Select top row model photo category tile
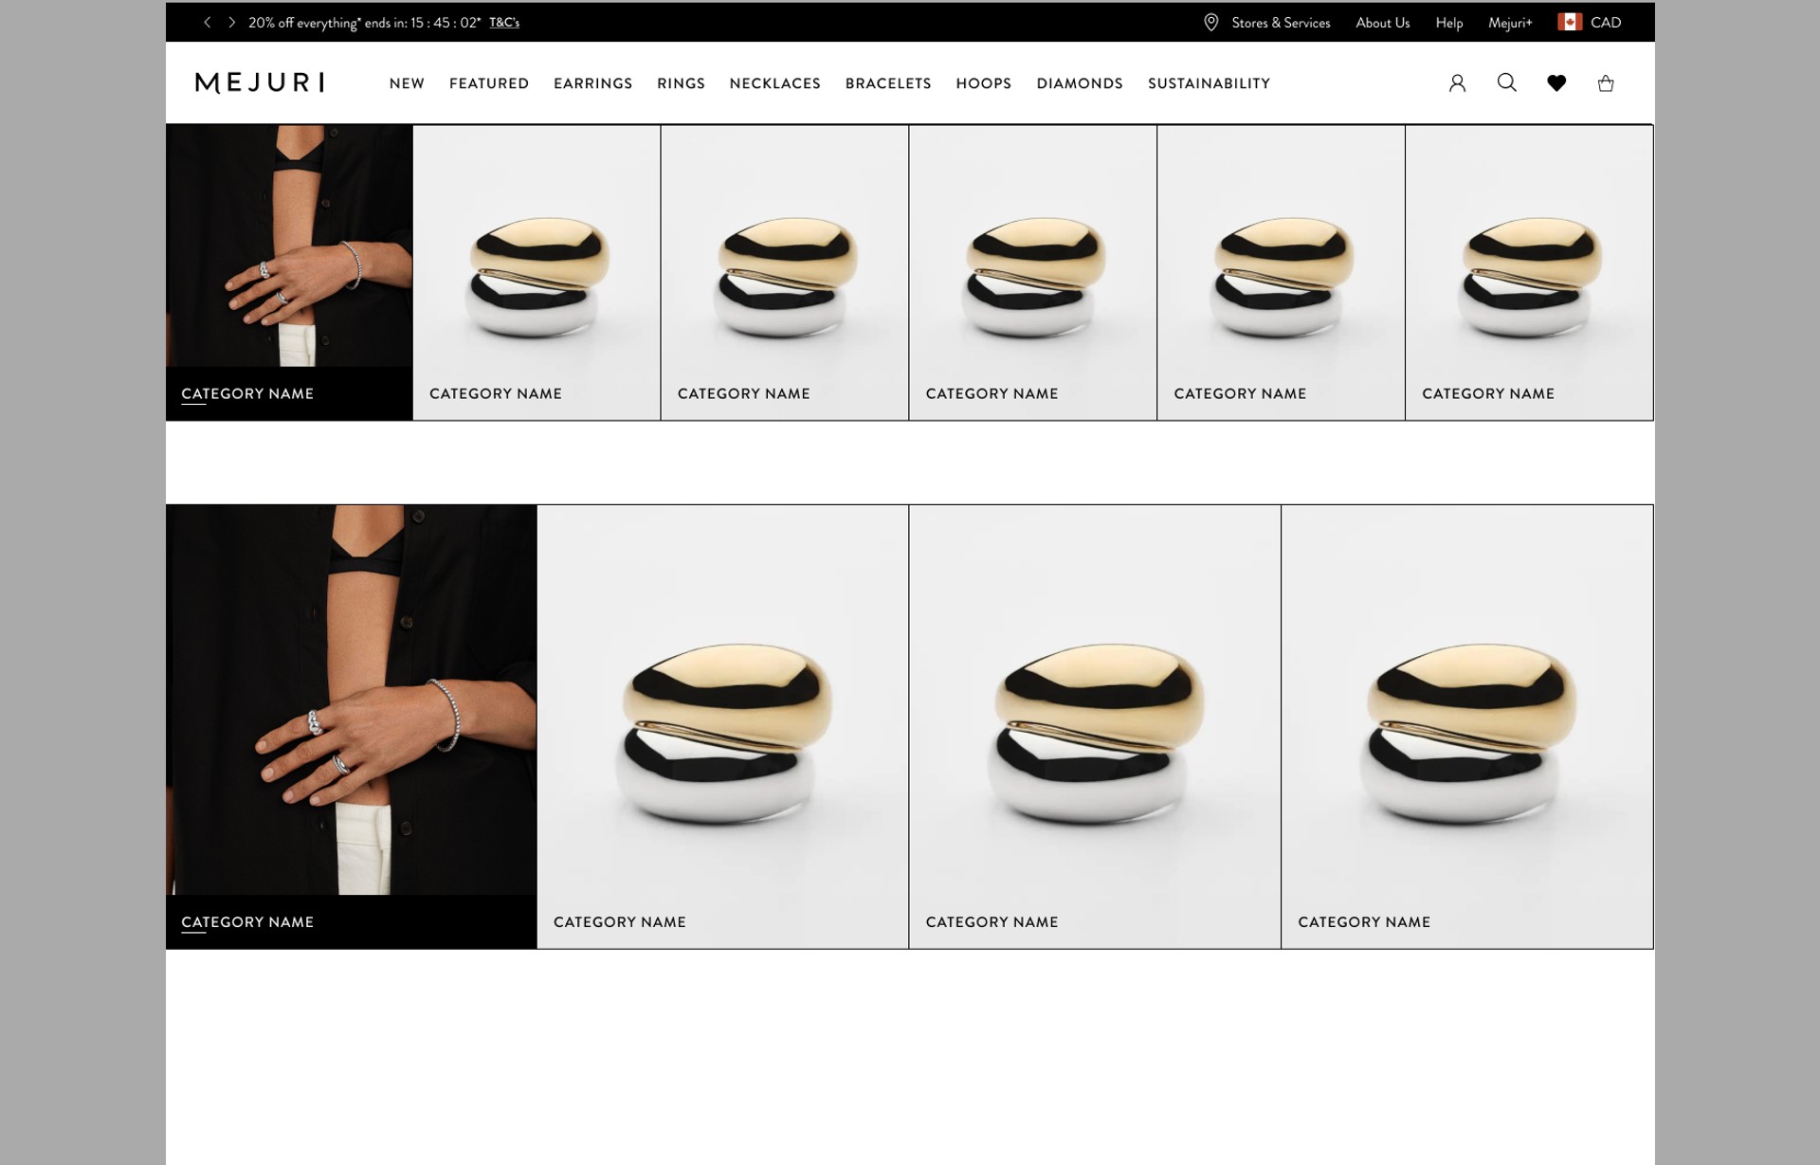Image resolution: width=1820 pixels, height=1165 pixels. coord(289,272)
